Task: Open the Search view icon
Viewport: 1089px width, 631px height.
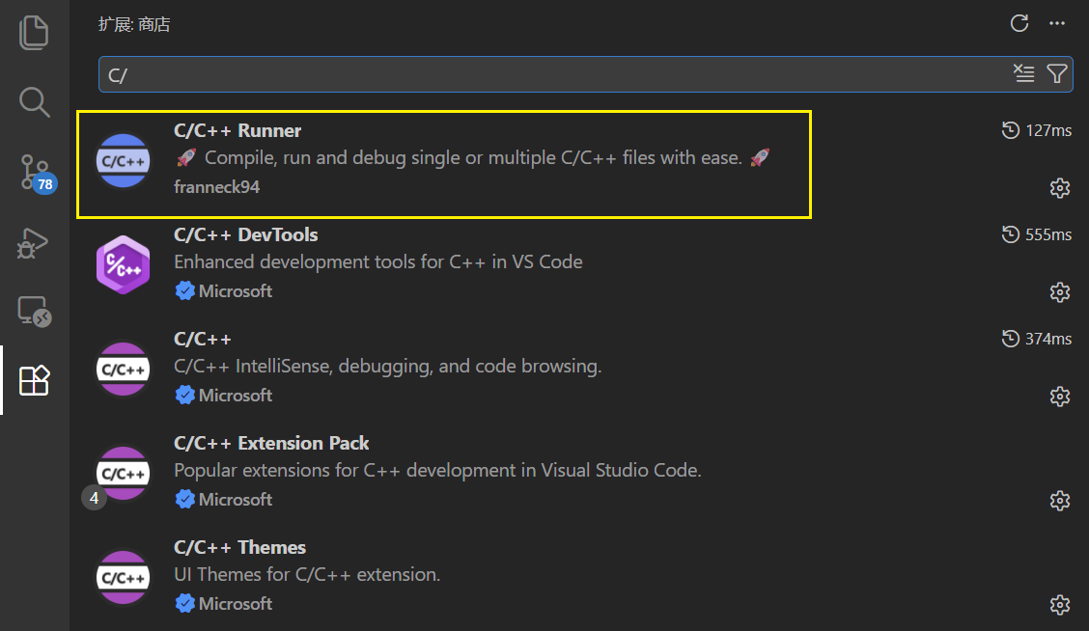Action: click(x=34, y=102)
